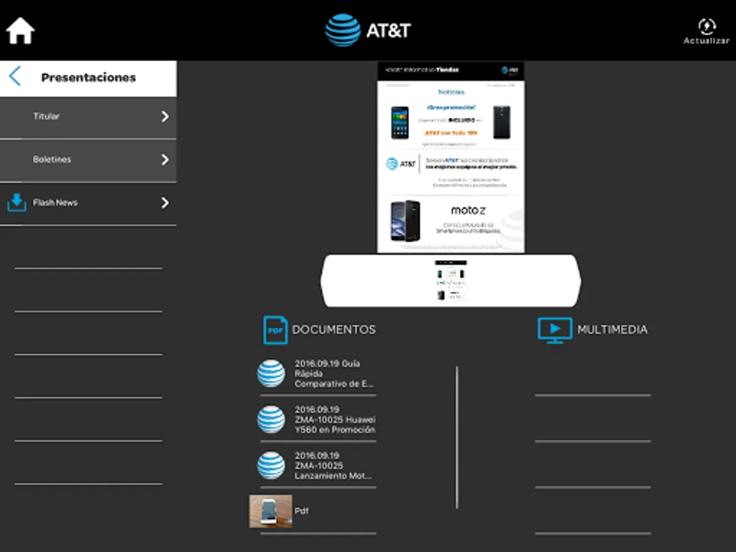
Task: Open the Boletines menu item
Action: 88,160
